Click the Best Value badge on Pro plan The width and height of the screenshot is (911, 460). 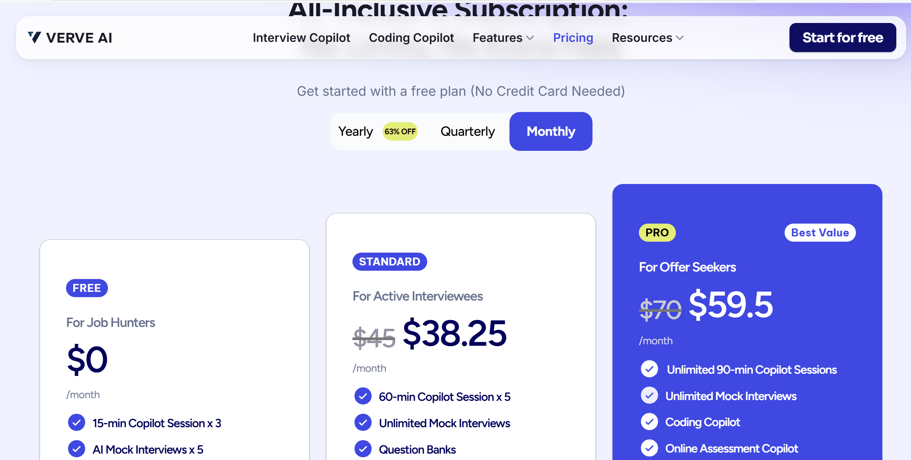(x=820, y=233)
